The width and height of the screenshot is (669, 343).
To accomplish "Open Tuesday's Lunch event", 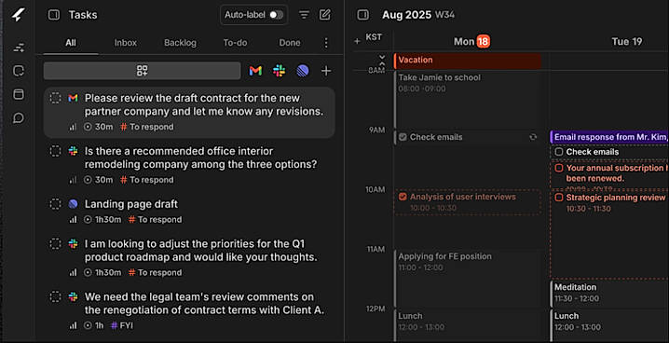I will click(x=609, y=324).
